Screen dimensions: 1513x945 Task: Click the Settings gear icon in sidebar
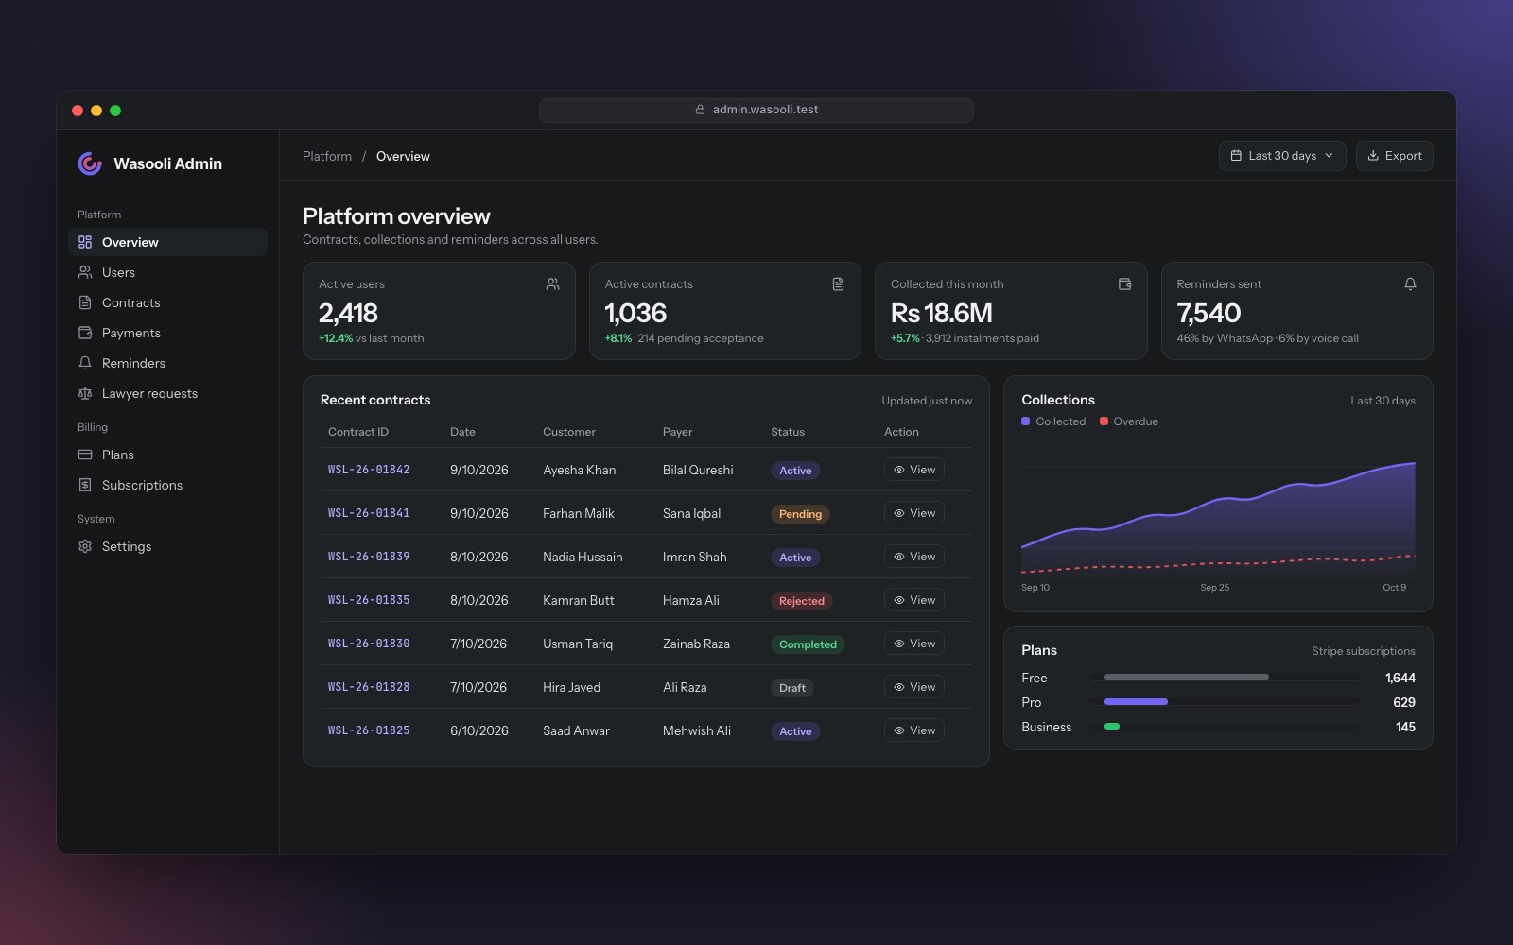coord(85,546)
